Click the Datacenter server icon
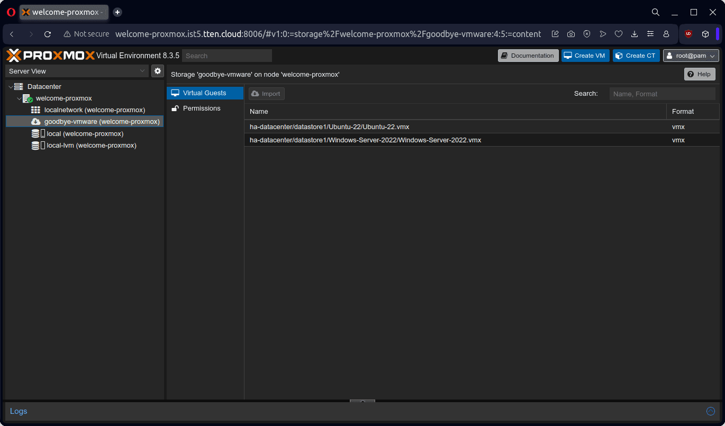This screenshot has width=725, height=426. tap(19, 86)
